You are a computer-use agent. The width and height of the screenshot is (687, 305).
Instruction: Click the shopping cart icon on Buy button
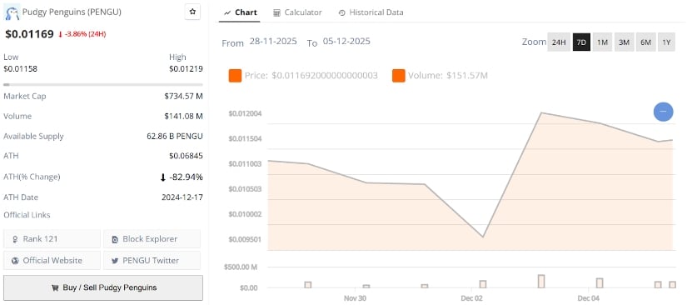click(55, 288)
